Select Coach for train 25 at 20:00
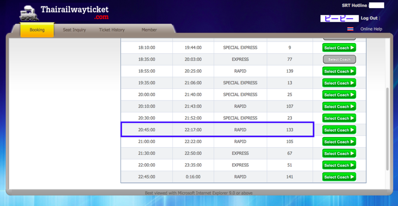Image resolution: width=398 pixels, height=206 pixels. click(339, 95)
